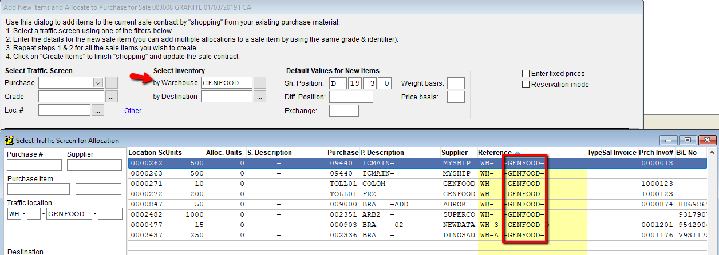Focus the Exchange input field
This screenshot has height=255, width=719.
(344, 111)
